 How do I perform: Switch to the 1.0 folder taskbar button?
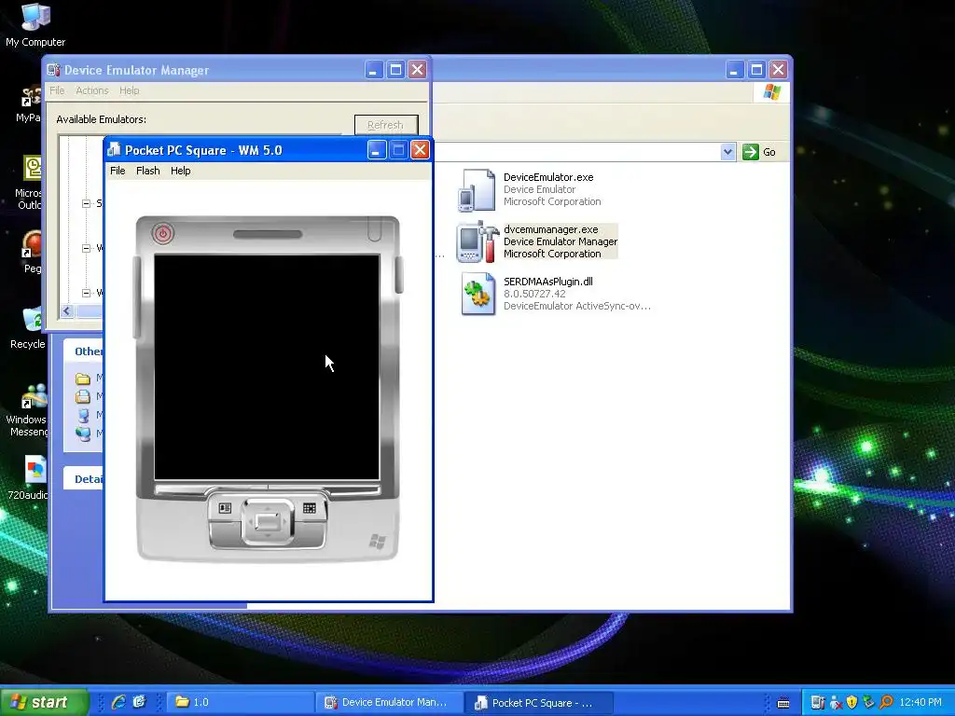click(x=240, y=702)
